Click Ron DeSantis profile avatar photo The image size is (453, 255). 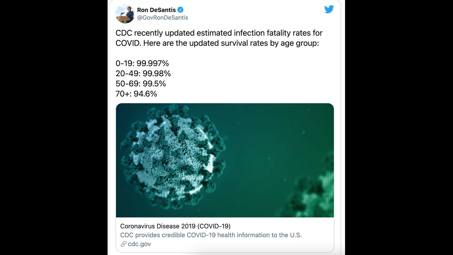tap(125, 14)
